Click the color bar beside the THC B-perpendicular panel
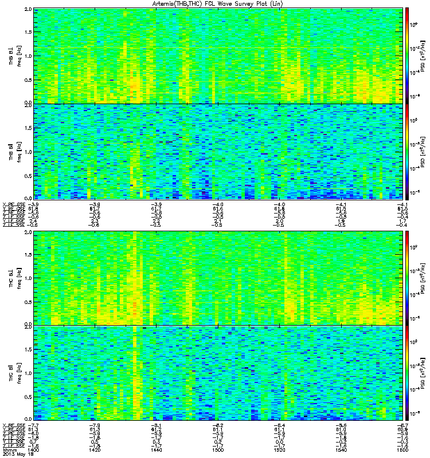430x458 pixels. coord(407,278)
